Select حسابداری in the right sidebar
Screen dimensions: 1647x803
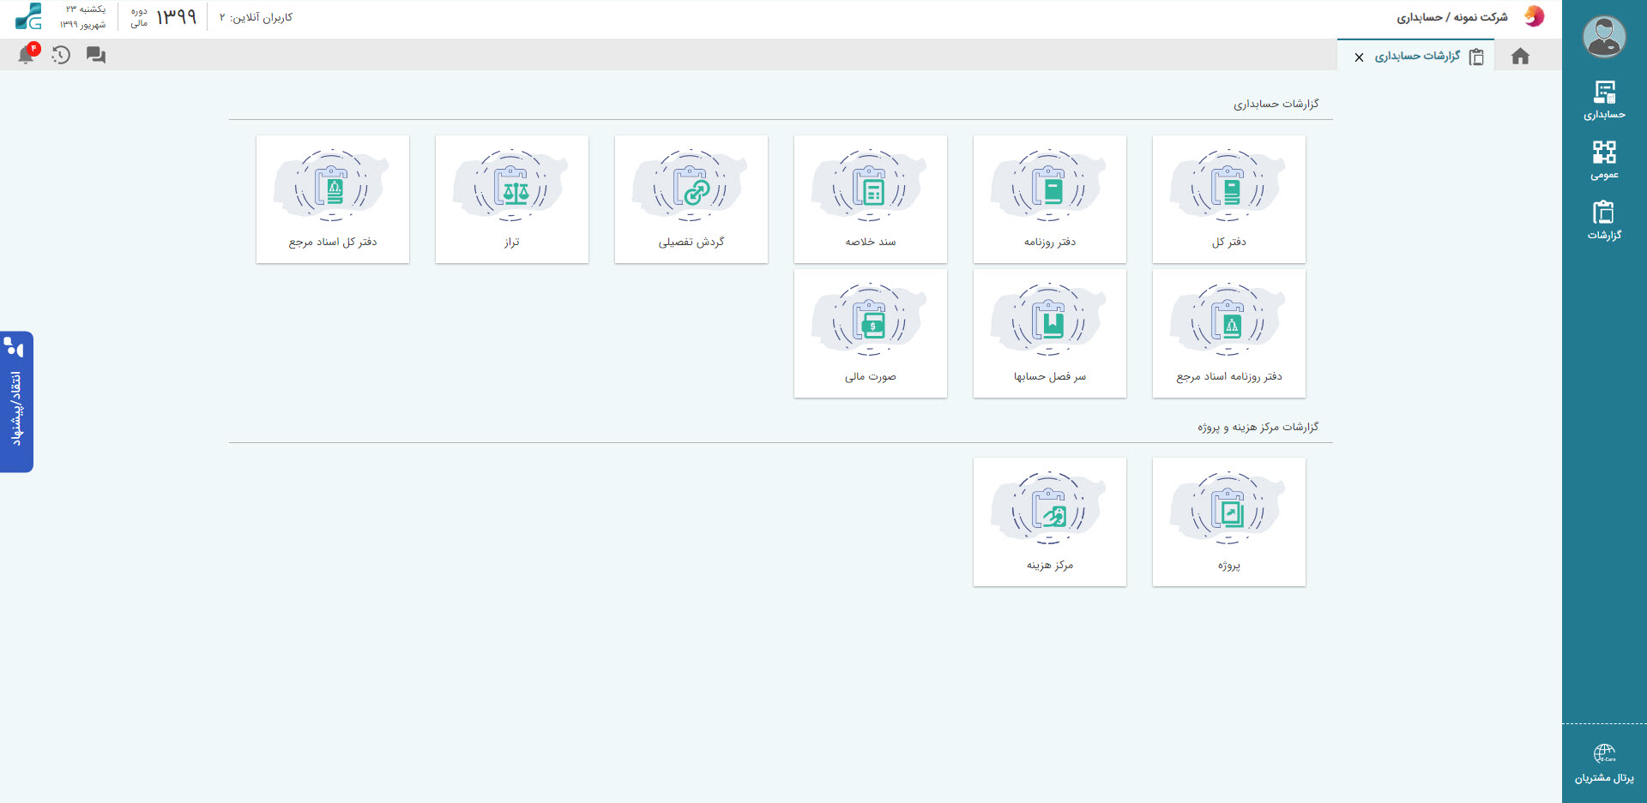[x=1604, y=100]
